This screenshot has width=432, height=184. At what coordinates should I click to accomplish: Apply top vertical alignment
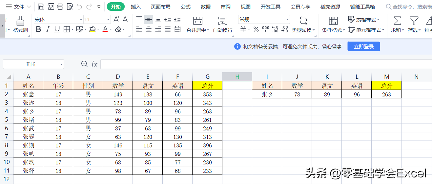[139, 19]
